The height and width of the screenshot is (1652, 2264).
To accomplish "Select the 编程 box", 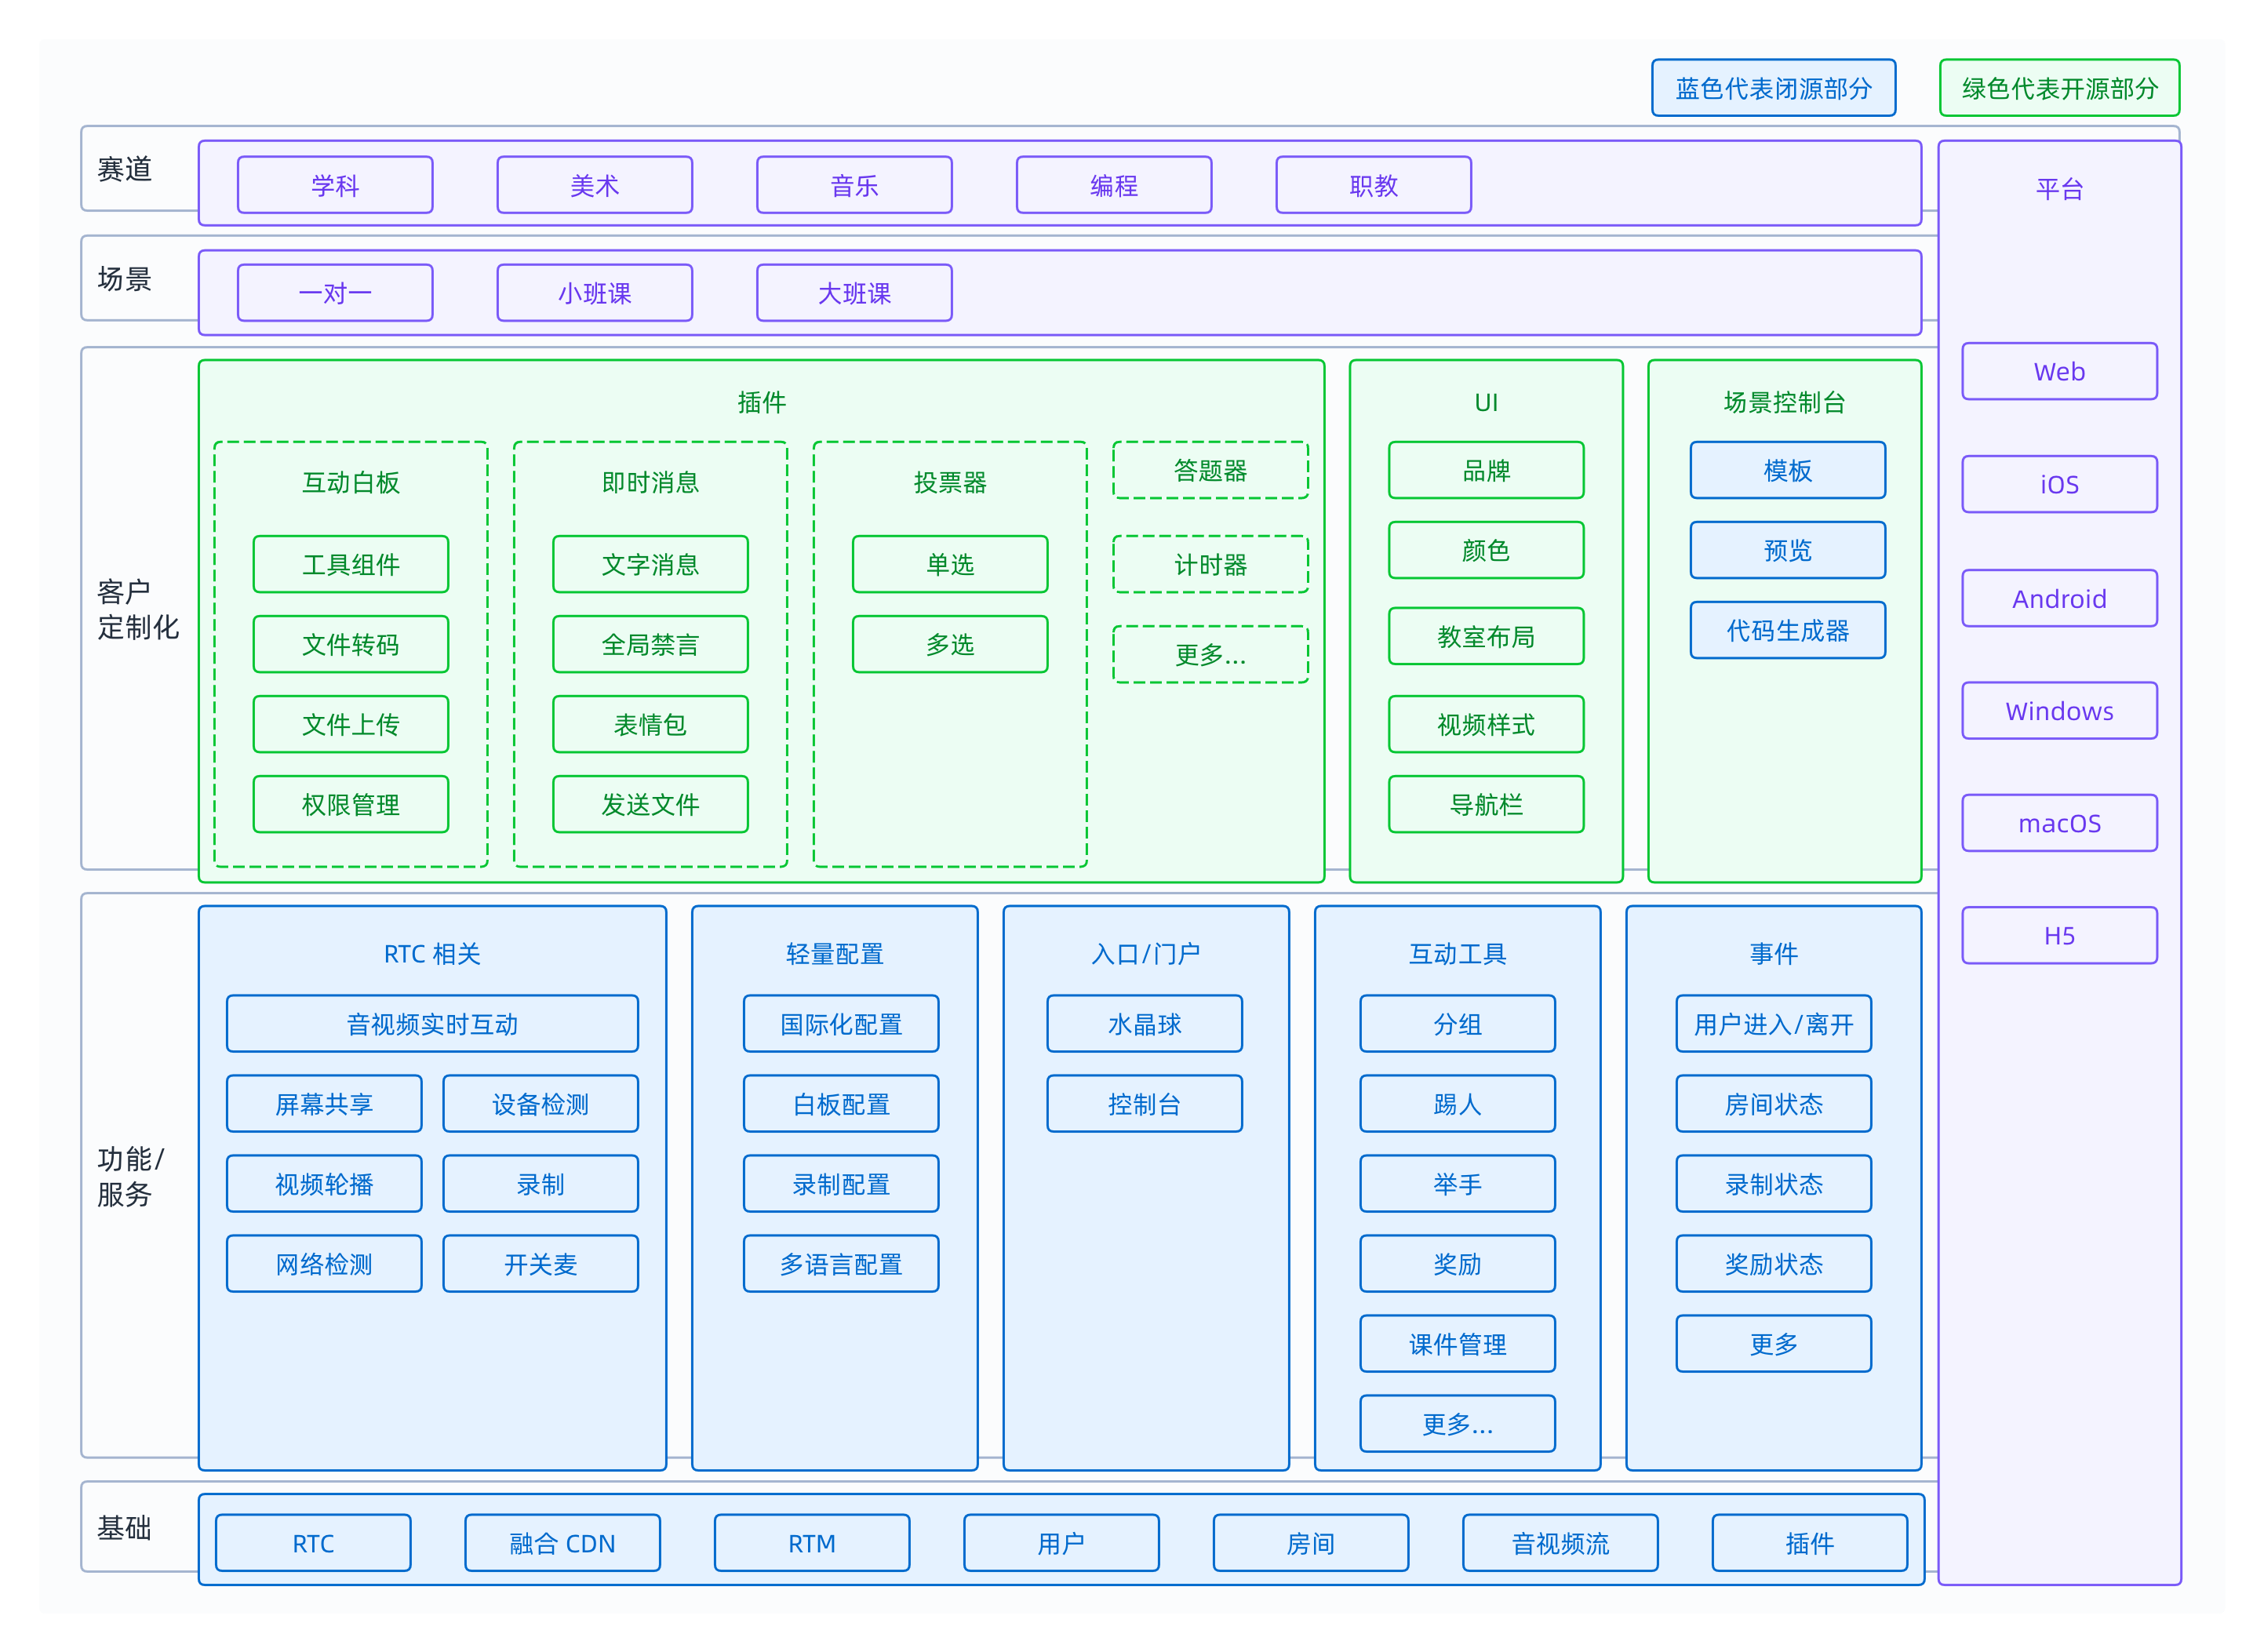I will pyautogui.click(x=1114, y=185).
